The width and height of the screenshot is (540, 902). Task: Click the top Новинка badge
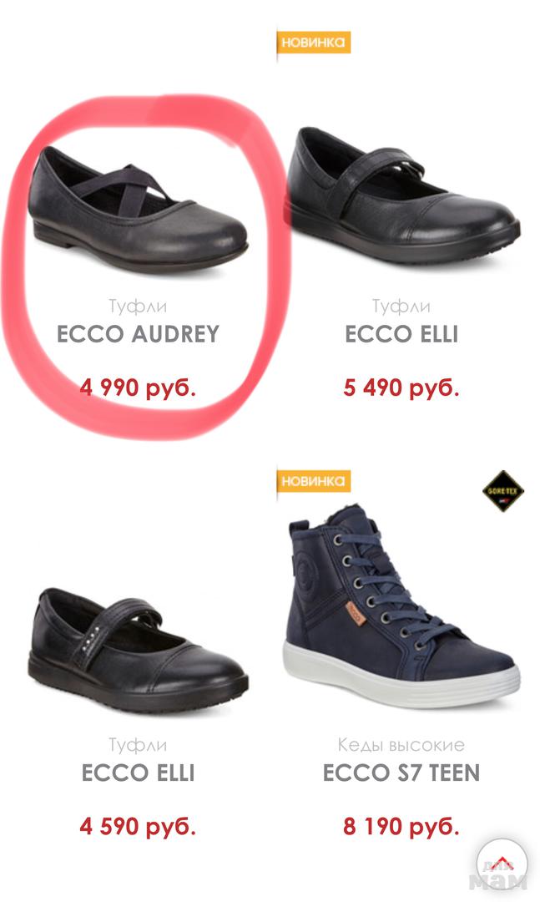point(314,42)
